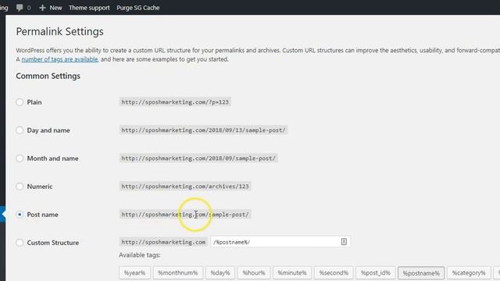The height and width of the screenshot is (281, 500).
Task: Click the Permalink Settings heading
Action: tap(59, 31)
